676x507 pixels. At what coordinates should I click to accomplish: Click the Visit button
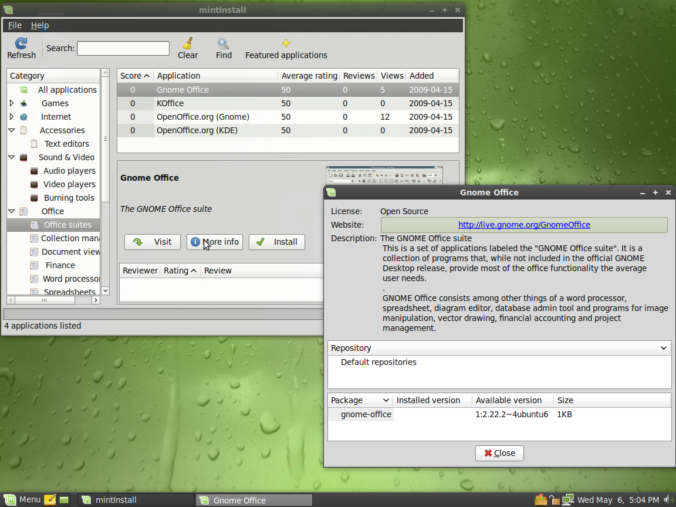[x=152, y=242]
